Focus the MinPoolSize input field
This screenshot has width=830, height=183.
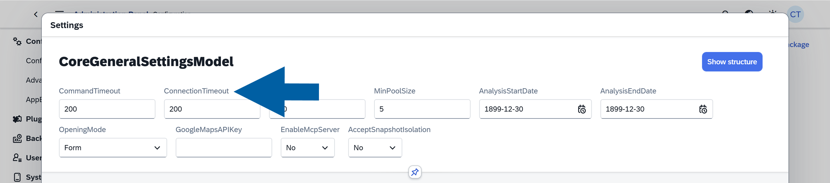pos(422,109)
